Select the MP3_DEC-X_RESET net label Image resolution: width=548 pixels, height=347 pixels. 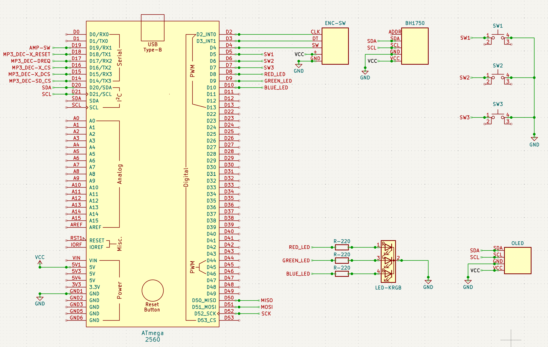point(27,54)
